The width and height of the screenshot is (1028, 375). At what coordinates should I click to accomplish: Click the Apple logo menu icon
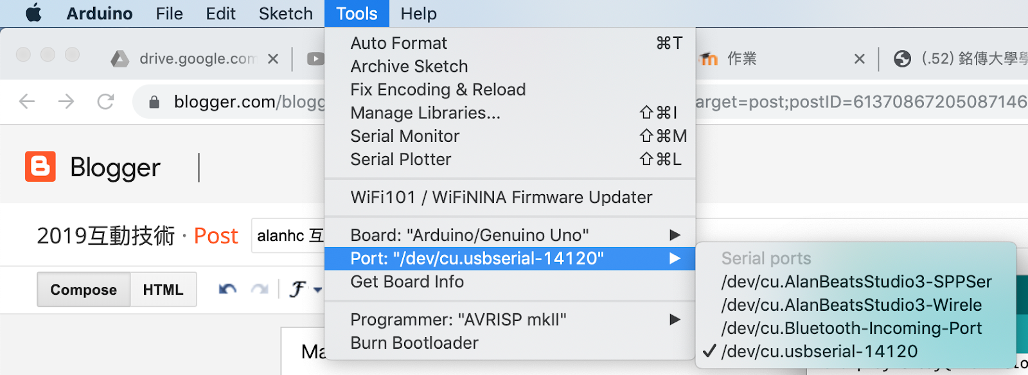coord(33,13)
